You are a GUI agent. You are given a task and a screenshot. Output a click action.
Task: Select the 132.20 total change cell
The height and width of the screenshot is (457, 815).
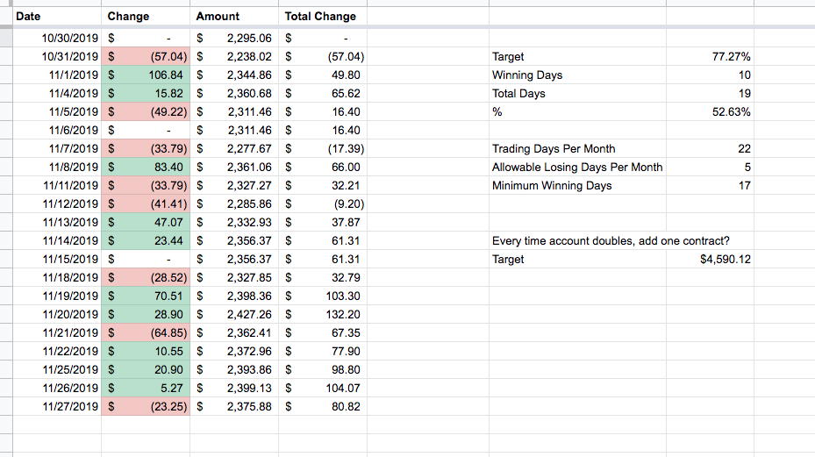click(x=323, y=315)
